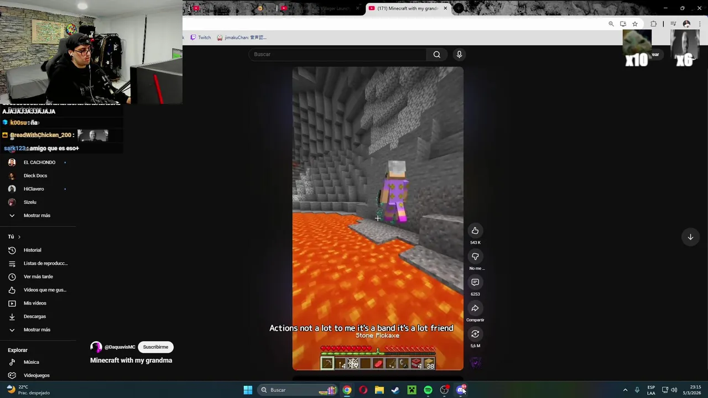Open the Tú section chevron
The height and width of the screenshot is (398, 708).
tap(19, 237)
